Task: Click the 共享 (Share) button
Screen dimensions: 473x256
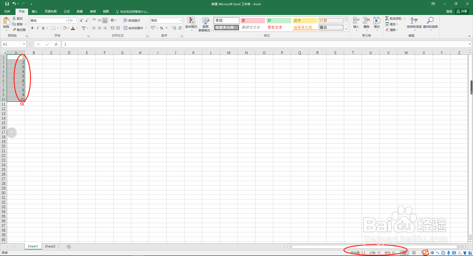Action: point(462,11)
